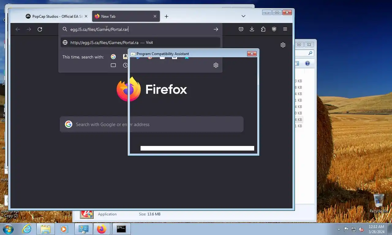Show hidden tray icons arrow
The image size is (392, 235).
[x=339, y=229]
